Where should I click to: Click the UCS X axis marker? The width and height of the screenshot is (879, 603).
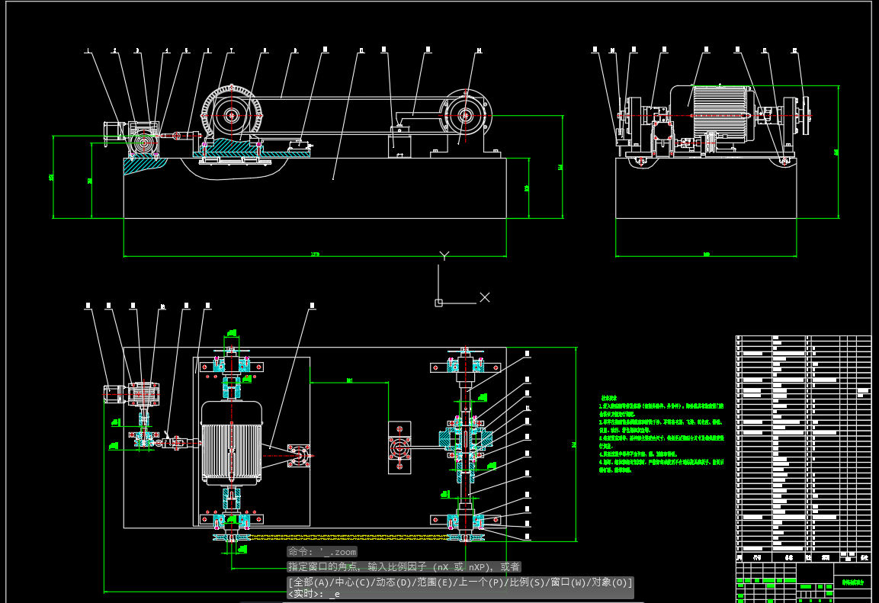[x=485, y=297]
